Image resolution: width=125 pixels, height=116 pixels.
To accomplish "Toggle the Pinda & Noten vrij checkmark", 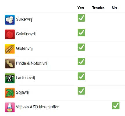I will (x=81, y=62).
